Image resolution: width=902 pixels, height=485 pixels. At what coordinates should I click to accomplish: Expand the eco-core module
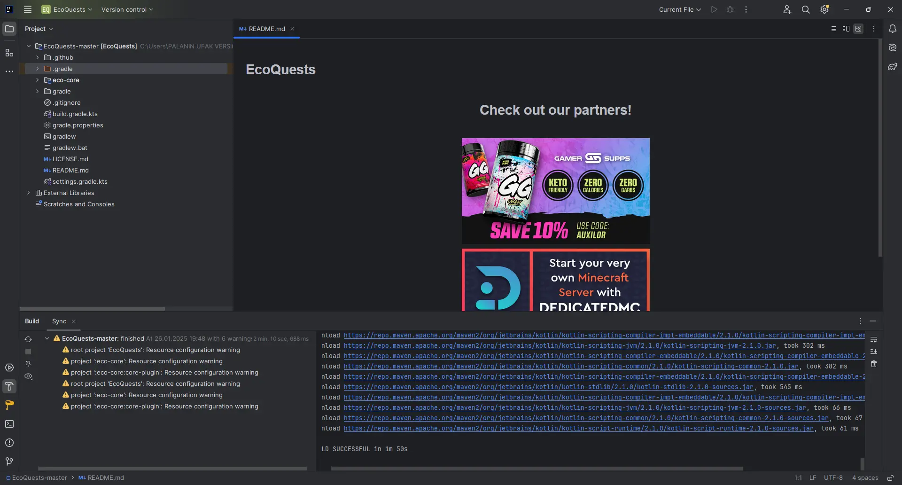tap(38, 80)
